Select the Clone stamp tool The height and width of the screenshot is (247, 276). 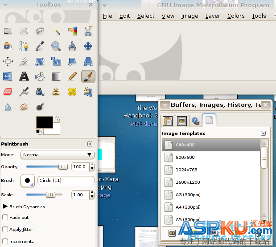(56, 92)
